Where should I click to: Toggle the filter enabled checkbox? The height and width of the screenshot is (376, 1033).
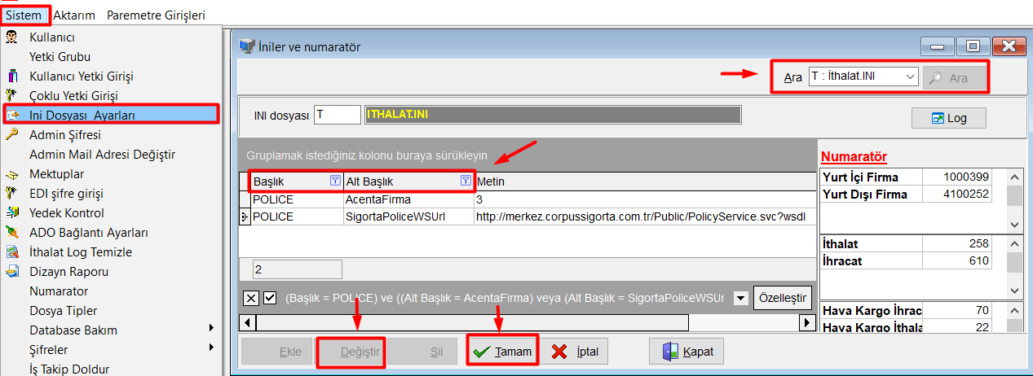click(x=271, y=298)
